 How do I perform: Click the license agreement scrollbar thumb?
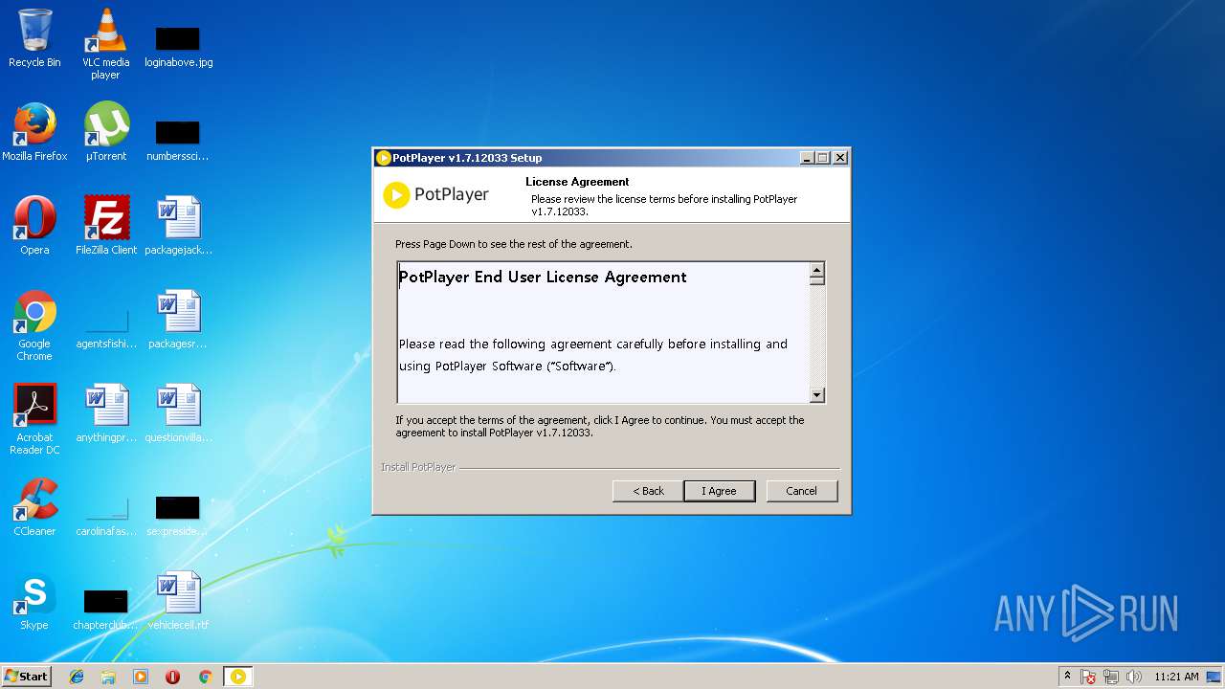click(816, 281)
